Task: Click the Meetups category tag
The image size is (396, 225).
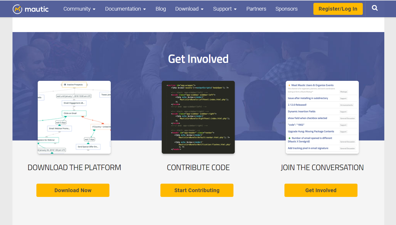Action: click(344, 92)
